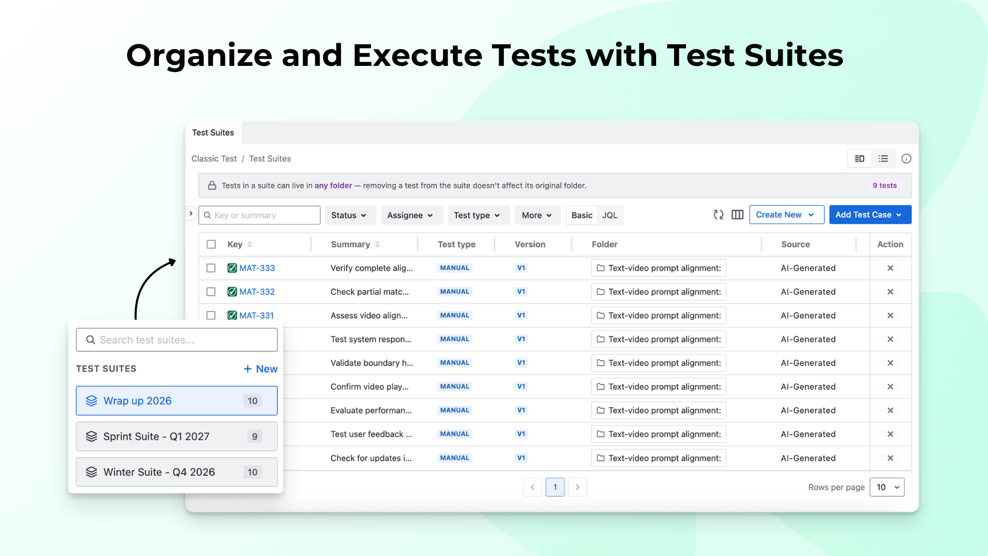Open the Create New dropdown
The image size is (988, 556).
click(787, 215)
